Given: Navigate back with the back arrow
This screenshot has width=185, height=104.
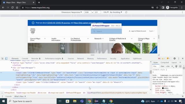Looking at the screenshot, I should pos(3,8).
